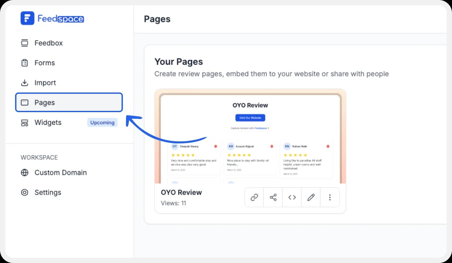
Task: Open Feedbox from the sidebar icon
Action: point(25,43)
